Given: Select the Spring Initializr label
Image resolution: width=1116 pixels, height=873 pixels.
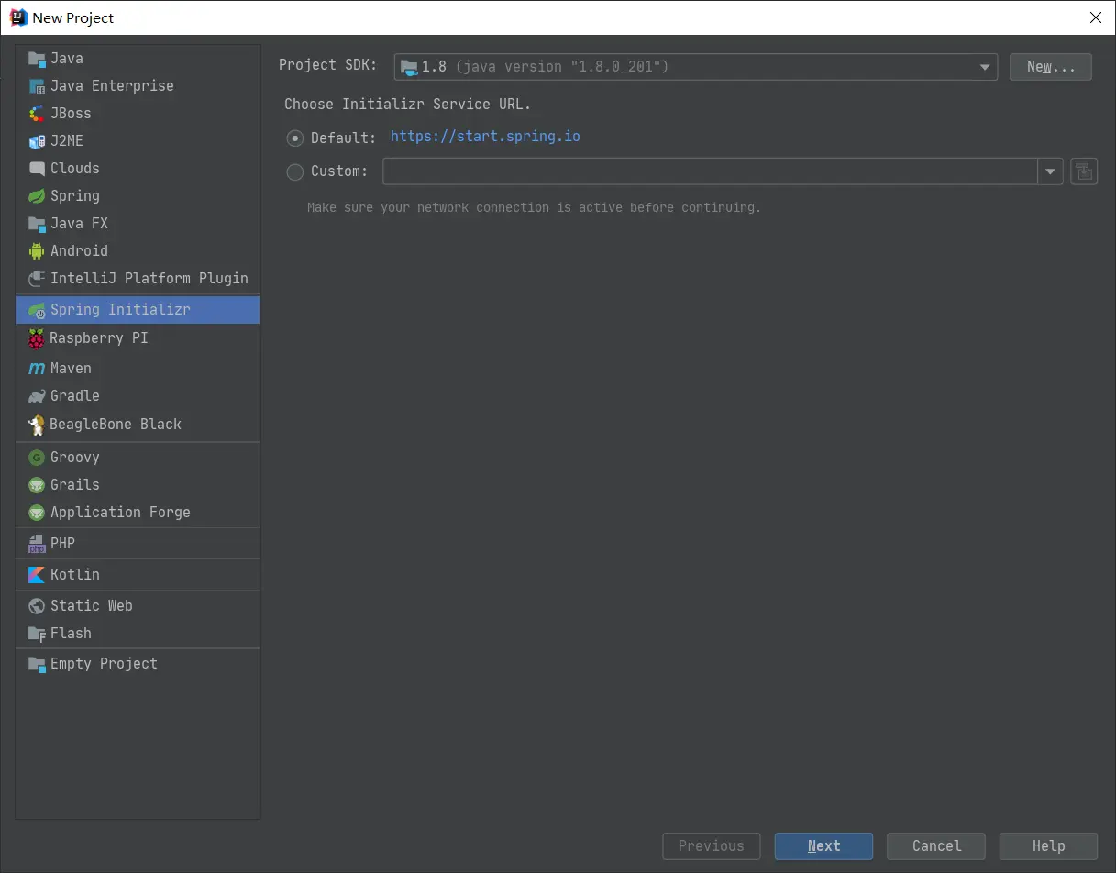Looking at the screenshot, I should tap(120, 310).
